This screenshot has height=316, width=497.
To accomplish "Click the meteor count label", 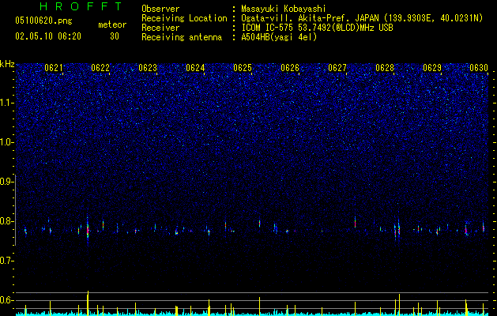I will 112,24.
